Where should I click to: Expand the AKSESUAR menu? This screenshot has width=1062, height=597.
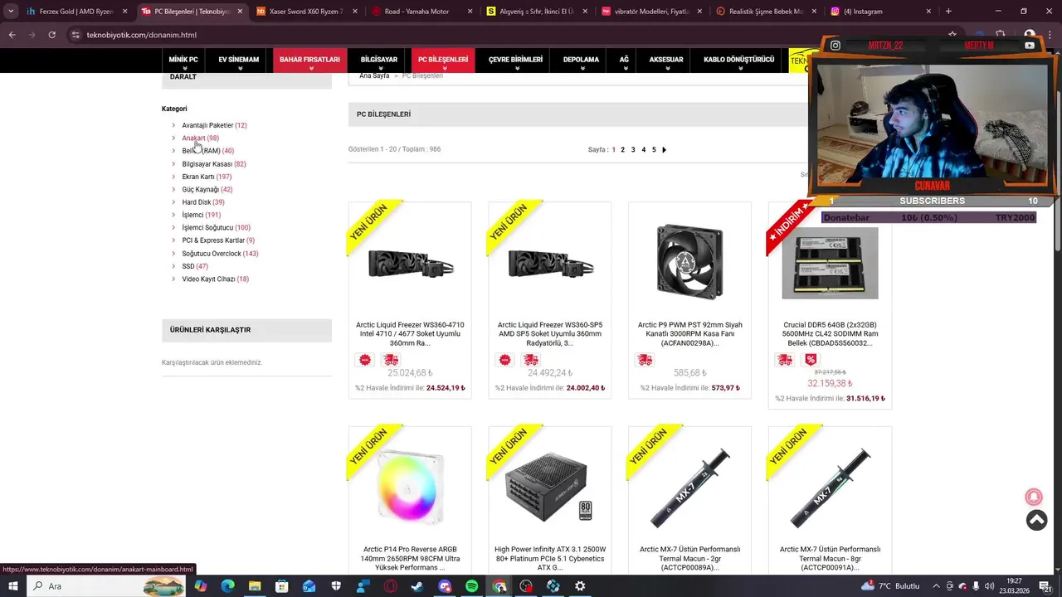tap(666, 61)
